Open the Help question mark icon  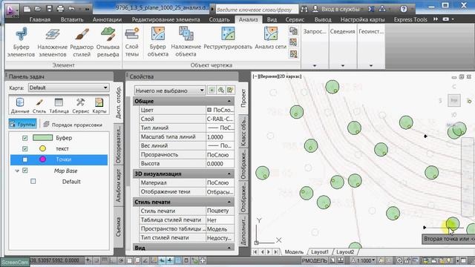(404, 9)
